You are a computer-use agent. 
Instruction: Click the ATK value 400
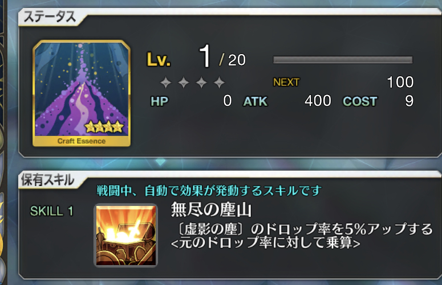[x=318, y=101]
